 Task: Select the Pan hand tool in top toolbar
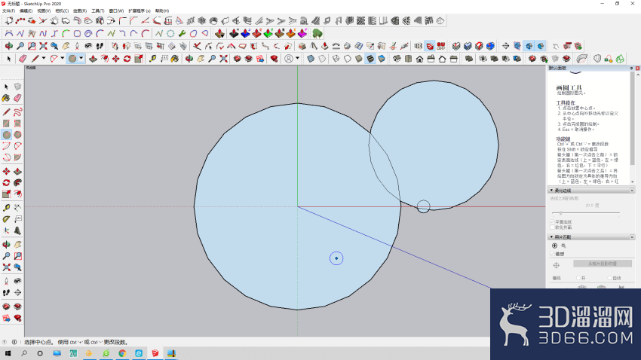point(201,59)
